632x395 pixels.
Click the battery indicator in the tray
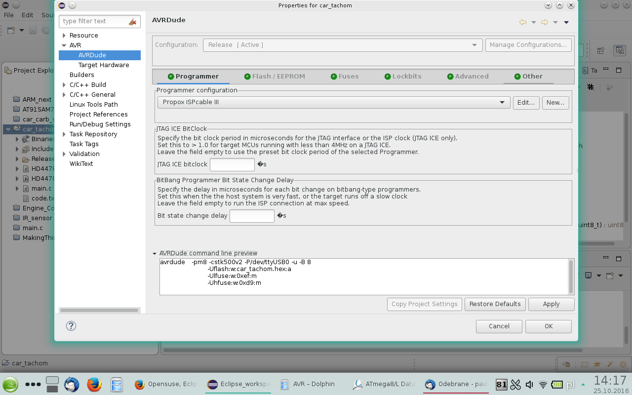[557, 385]
